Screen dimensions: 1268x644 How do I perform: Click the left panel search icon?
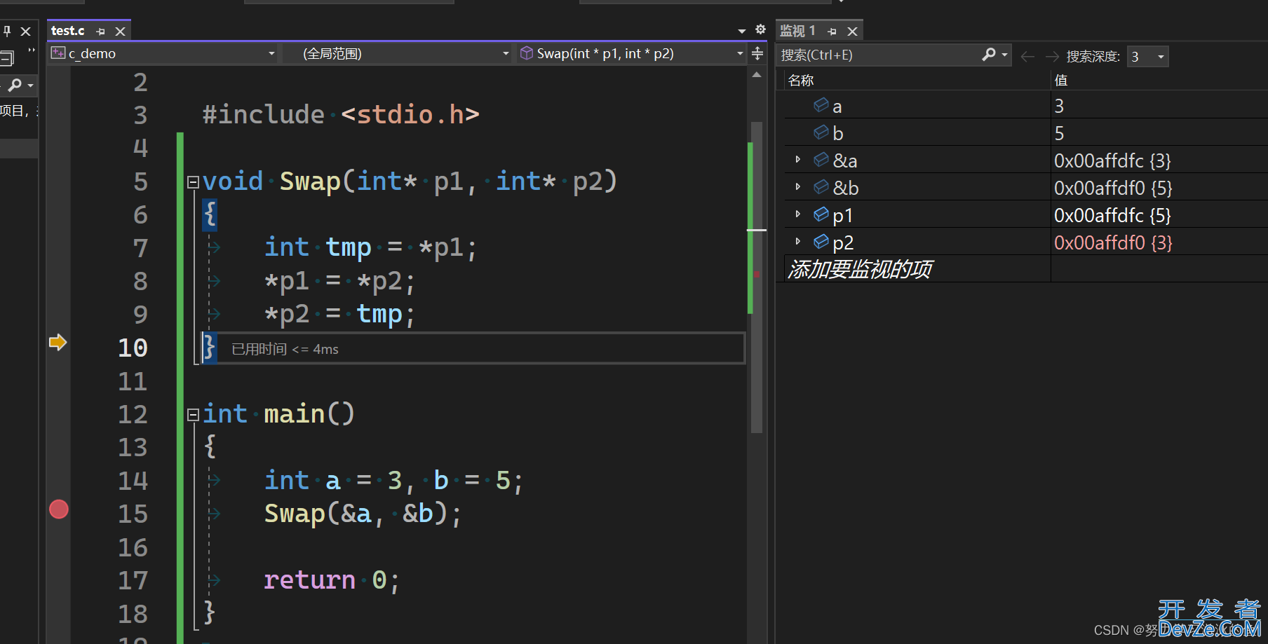tap(14, 85)
